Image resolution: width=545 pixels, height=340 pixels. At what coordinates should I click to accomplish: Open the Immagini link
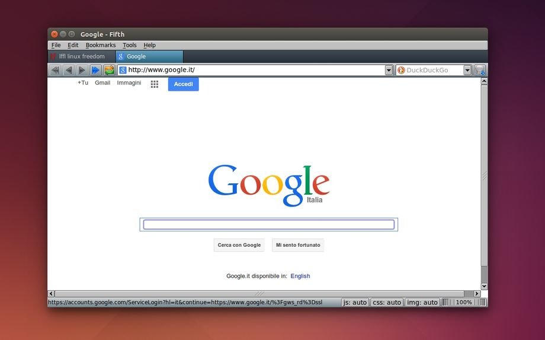129,83
